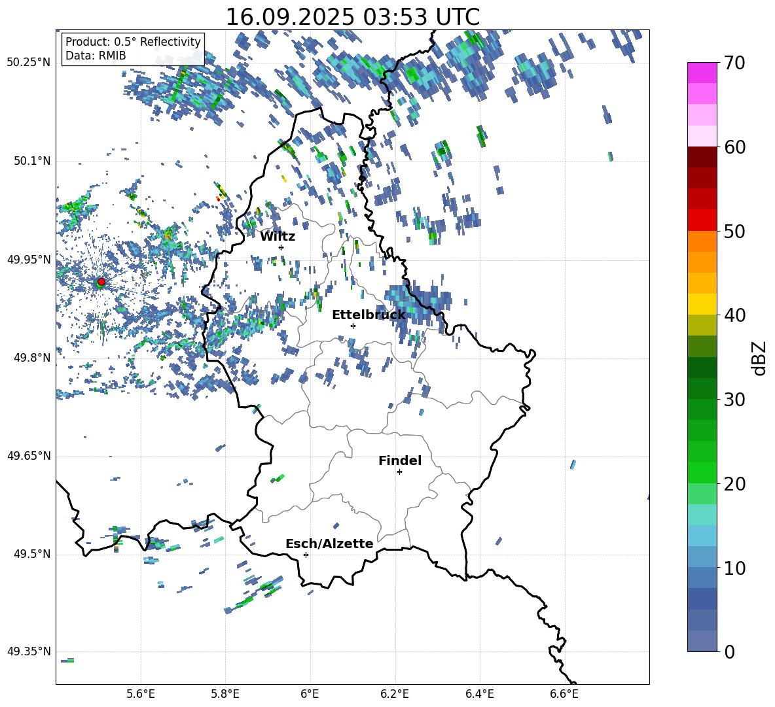Click the 6.6°E longitude label
This screenshot has height=707, width=775.
[564, 694]
